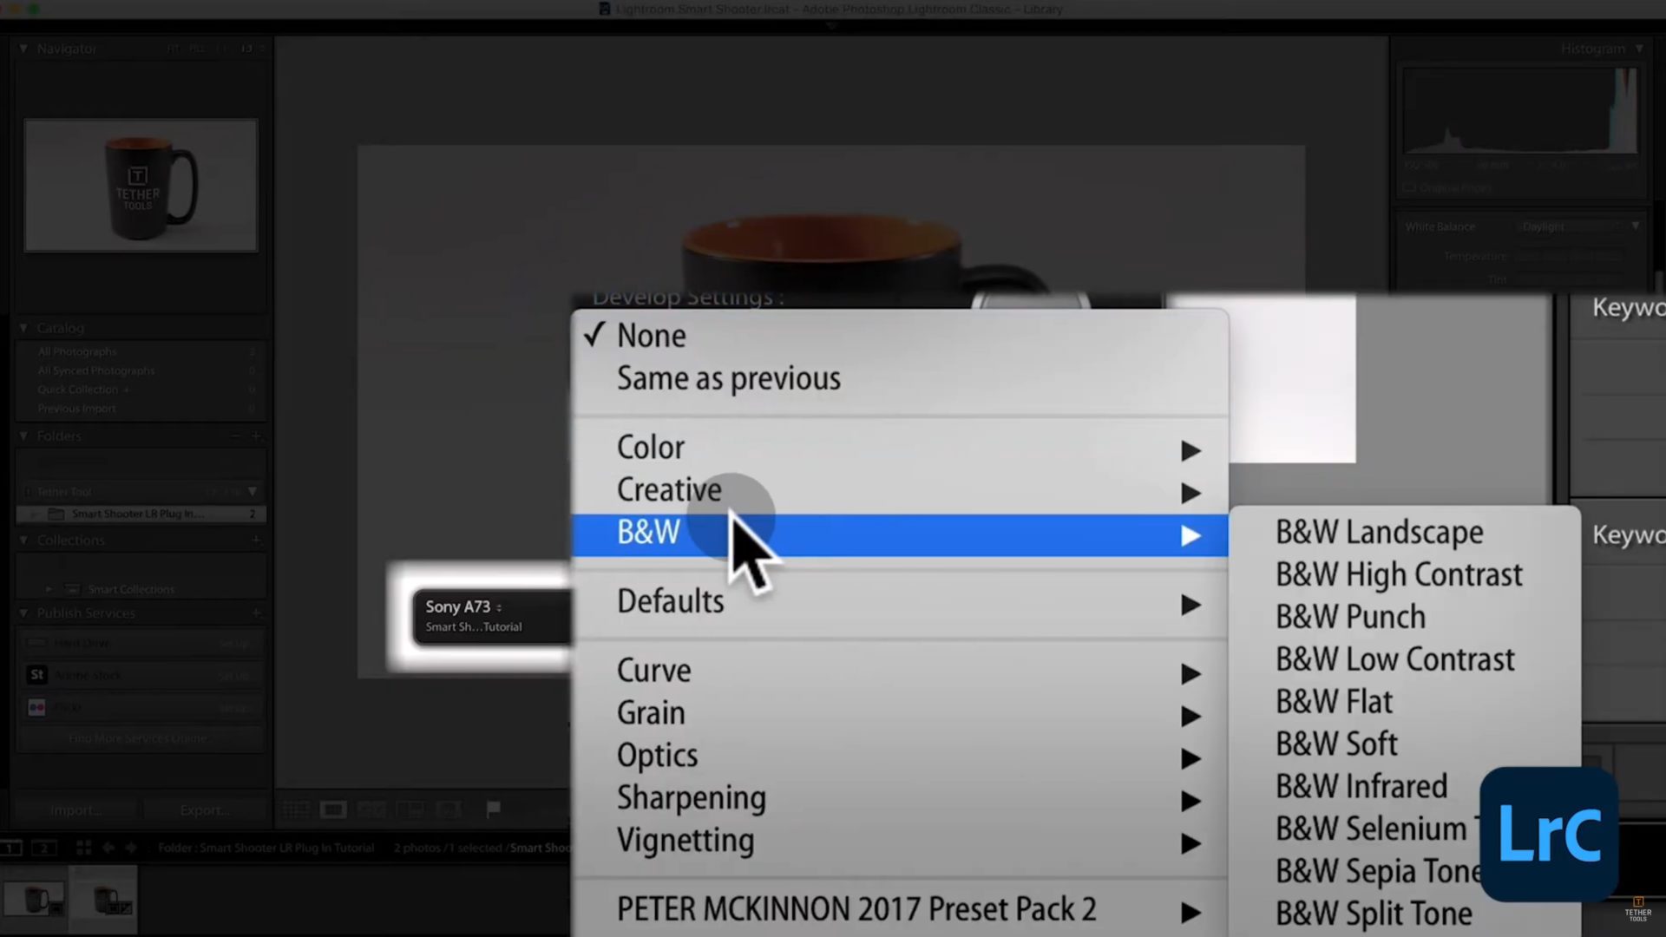This screenshot has width=1666, height=937.
Task: Open the highlighted B&W submenu
Action: 900,533
